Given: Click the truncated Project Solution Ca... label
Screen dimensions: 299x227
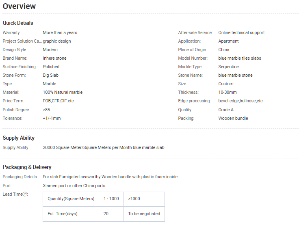Looking at the screenshot, I should coord(22,41).
